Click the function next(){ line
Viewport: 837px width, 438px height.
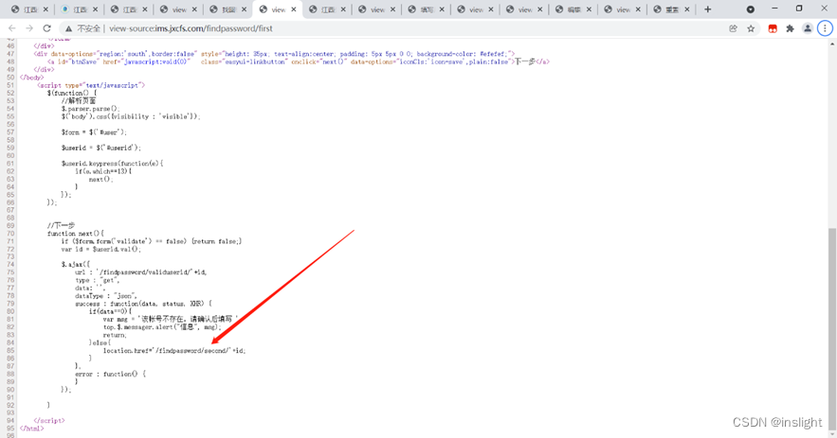pyautogui.click(x=75, y=234)
